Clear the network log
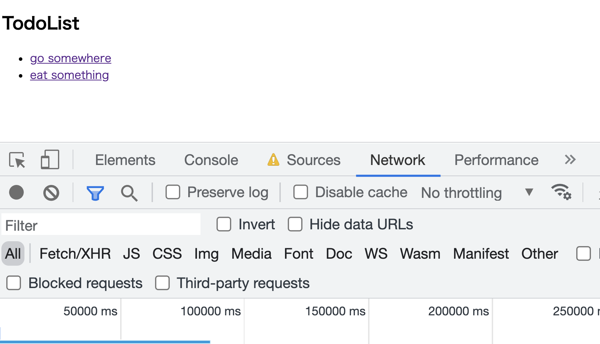 [51, 193]
